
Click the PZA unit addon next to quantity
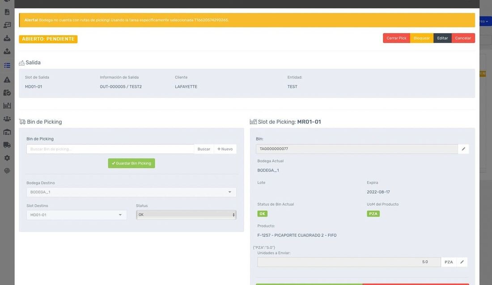coord(449,262)
